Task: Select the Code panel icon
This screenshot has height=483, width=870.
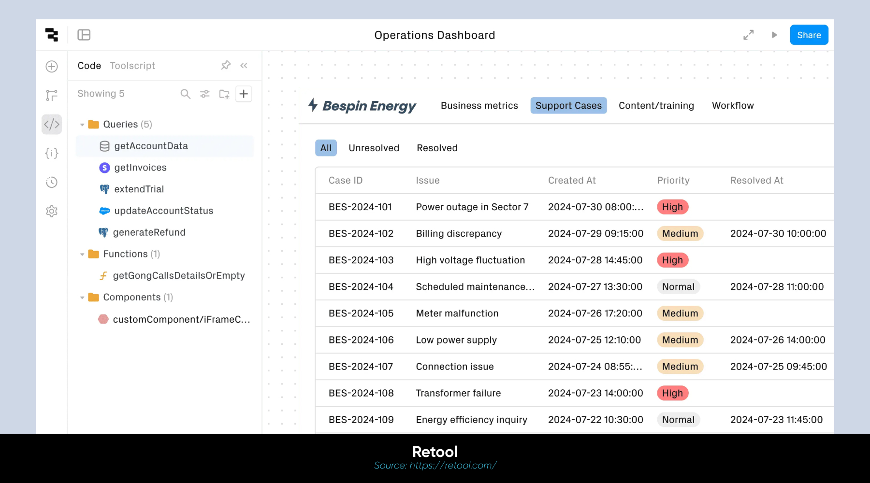Action: (52, 124)
